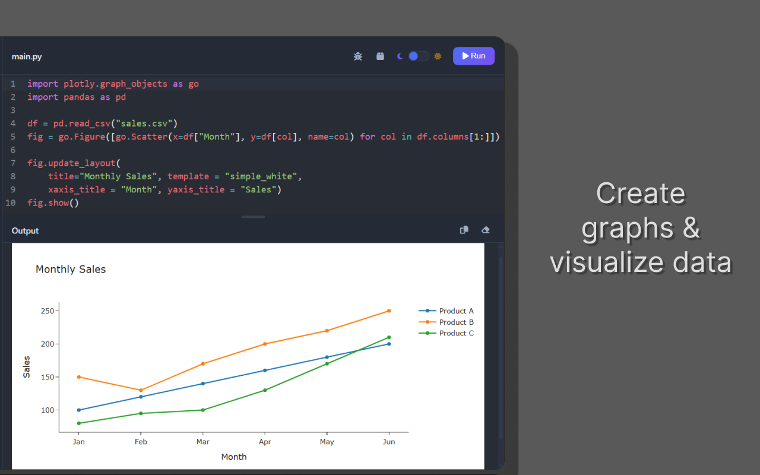Click the May x-axis tick label

(x=327, y=442)
